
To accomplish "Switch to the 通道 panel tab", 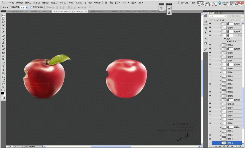I will (216, 13).
